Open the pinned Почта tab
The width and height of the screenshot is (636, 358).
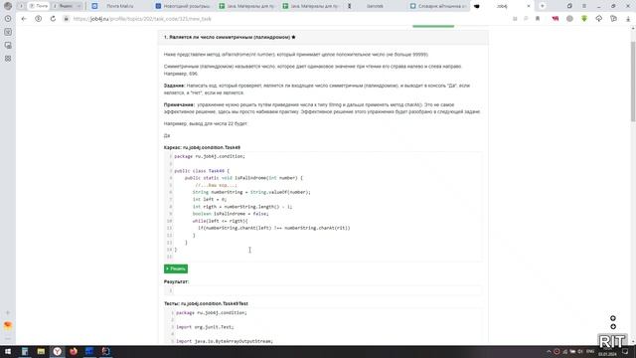click(39, 6)
